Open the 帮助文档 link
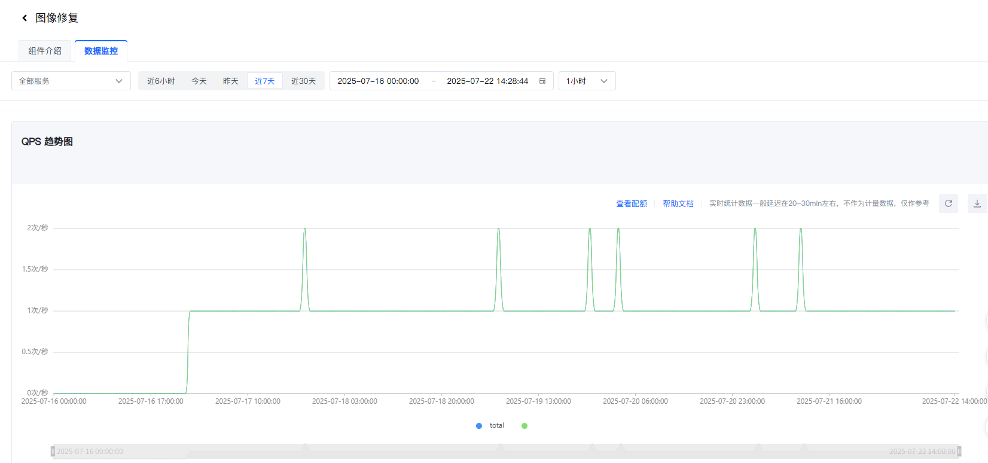988x463 pixels. [678, 203]
